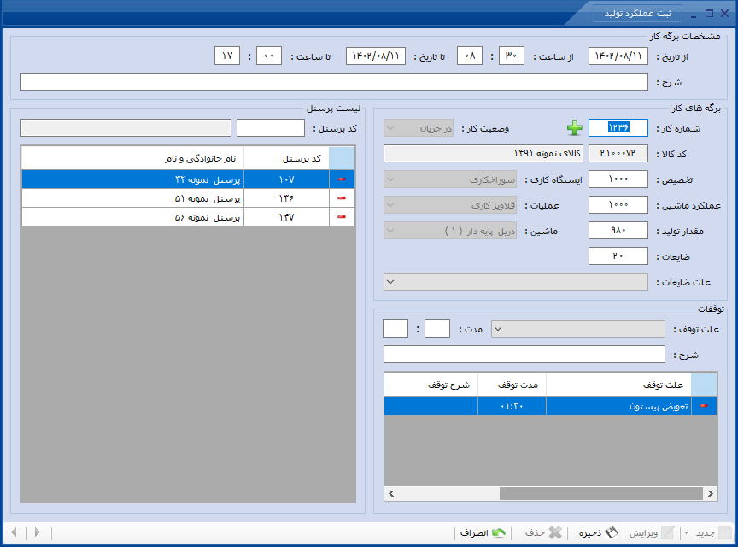
Task: Expand the وضعیت کار dropdown
Action: click(419, 128)
